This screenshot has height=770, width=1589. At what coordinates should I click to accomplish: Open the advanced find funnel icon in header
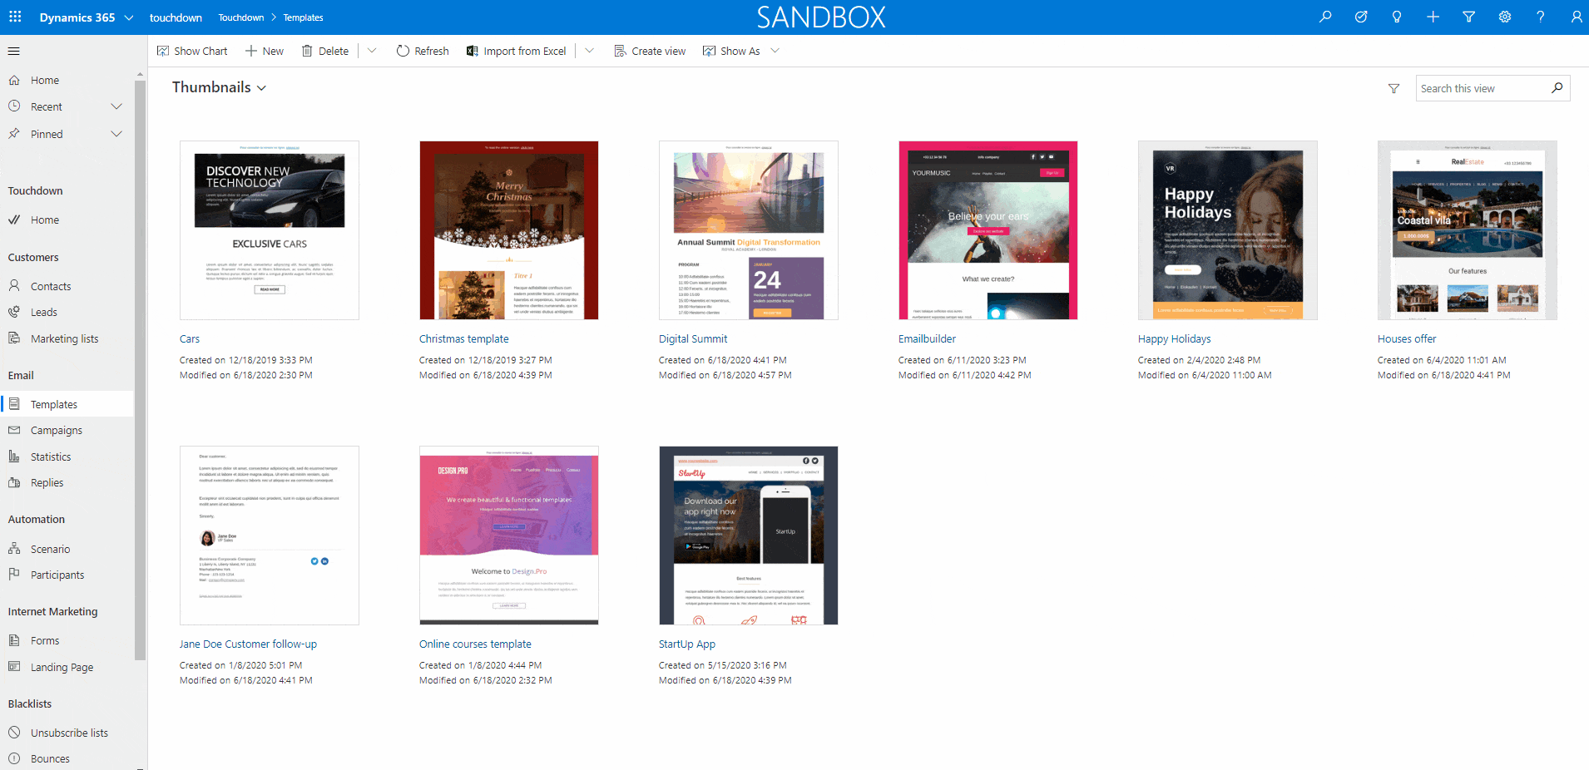[1468, 17]
